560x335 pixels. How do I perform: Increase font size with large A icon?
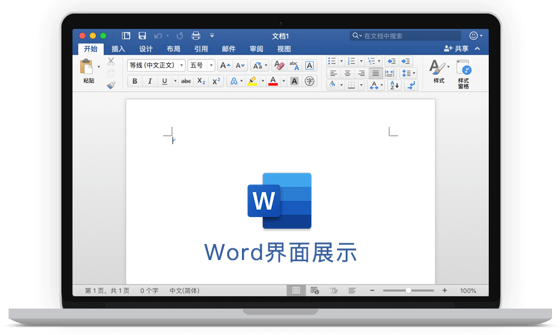pyautogui.click(x=225, y=65)
